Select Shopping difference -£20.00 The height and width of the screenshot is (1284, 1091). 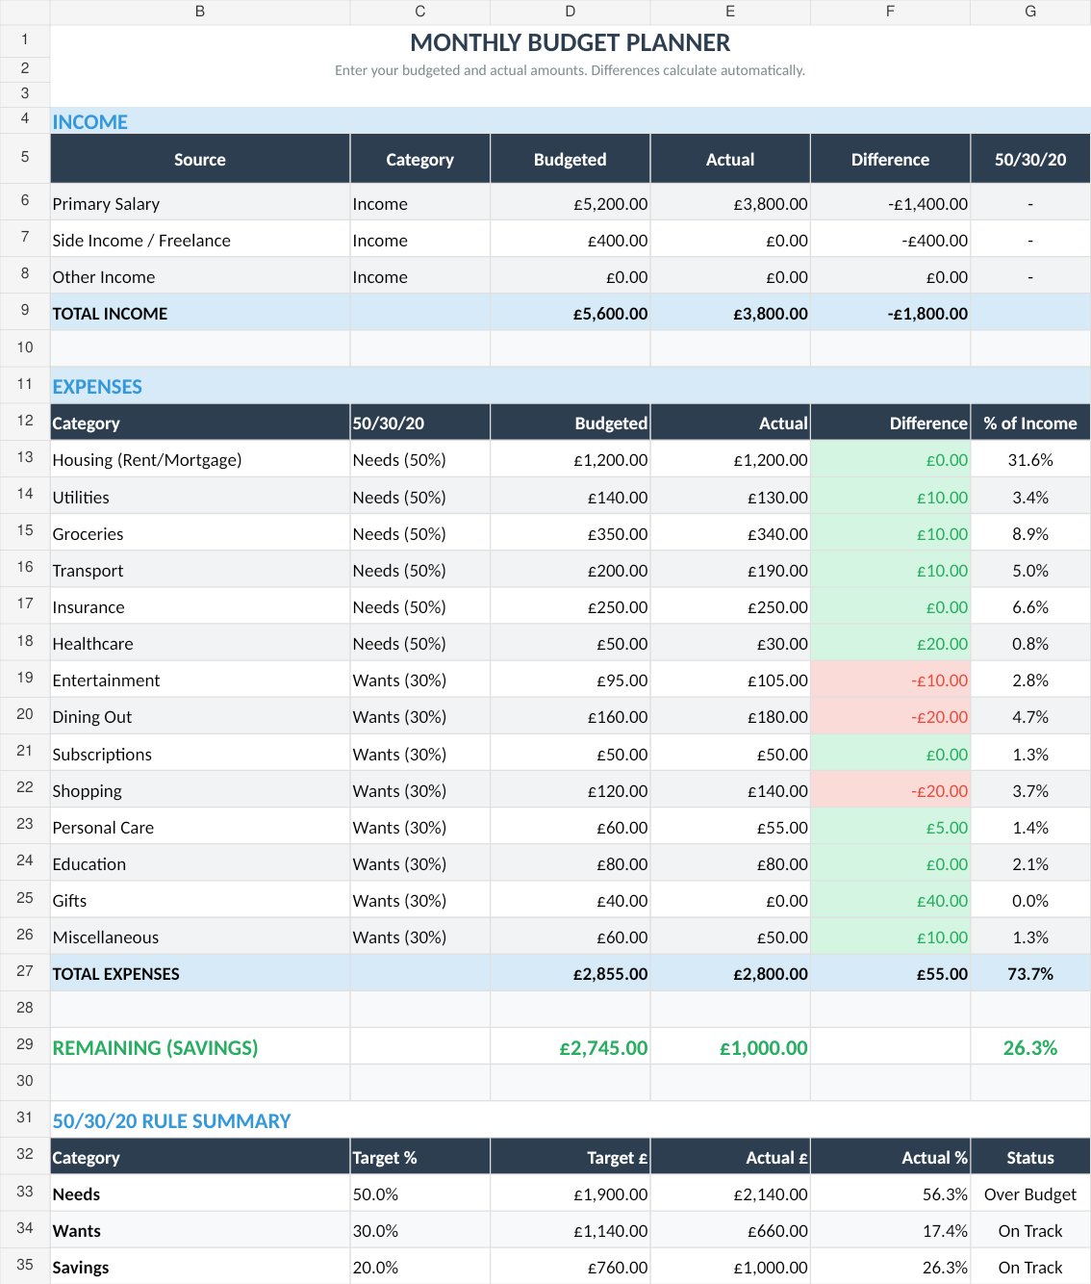pyautogui.click(x=890, y=790)
